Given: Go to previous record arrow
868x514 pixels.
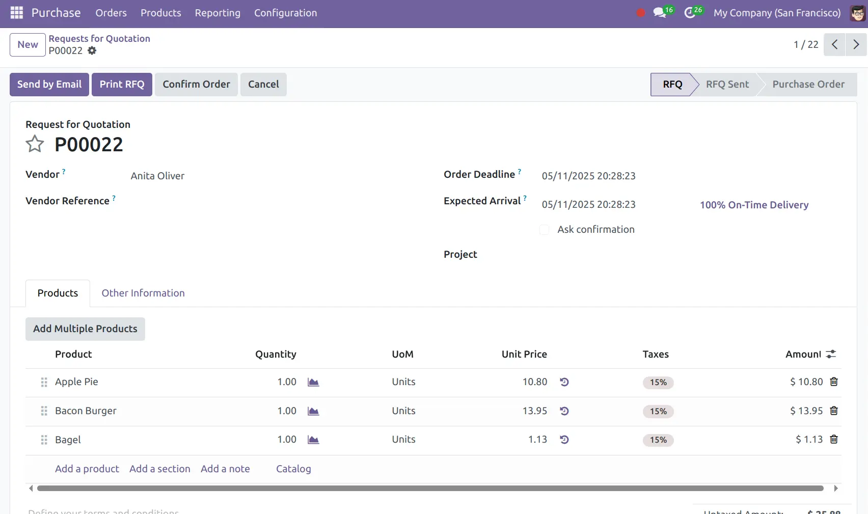Looking at the screenshot, I should (834, 44).
